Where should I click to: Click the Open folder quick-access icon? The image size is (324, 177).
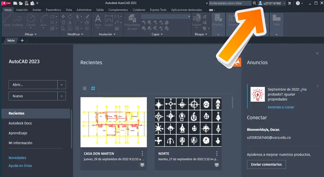click(21, 3)
